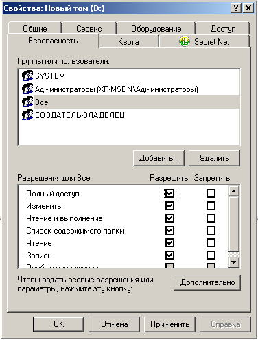Check Deny box for Чтение и выполнение
Image resolution: width=258 pixels, height=340 pixels.
point(211,218)
